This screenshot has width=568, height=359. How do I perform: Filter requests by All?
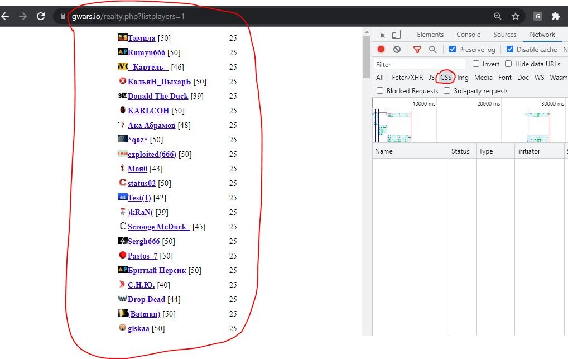379,77
